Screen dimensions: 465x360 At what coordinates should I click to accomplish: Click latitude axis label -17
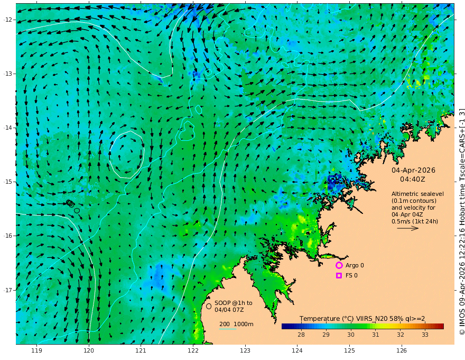coord(8,290)
